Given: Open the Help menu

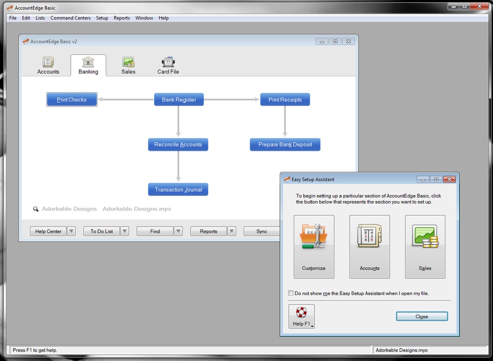Looking at the screenshot, I should [x=164, y=18].
